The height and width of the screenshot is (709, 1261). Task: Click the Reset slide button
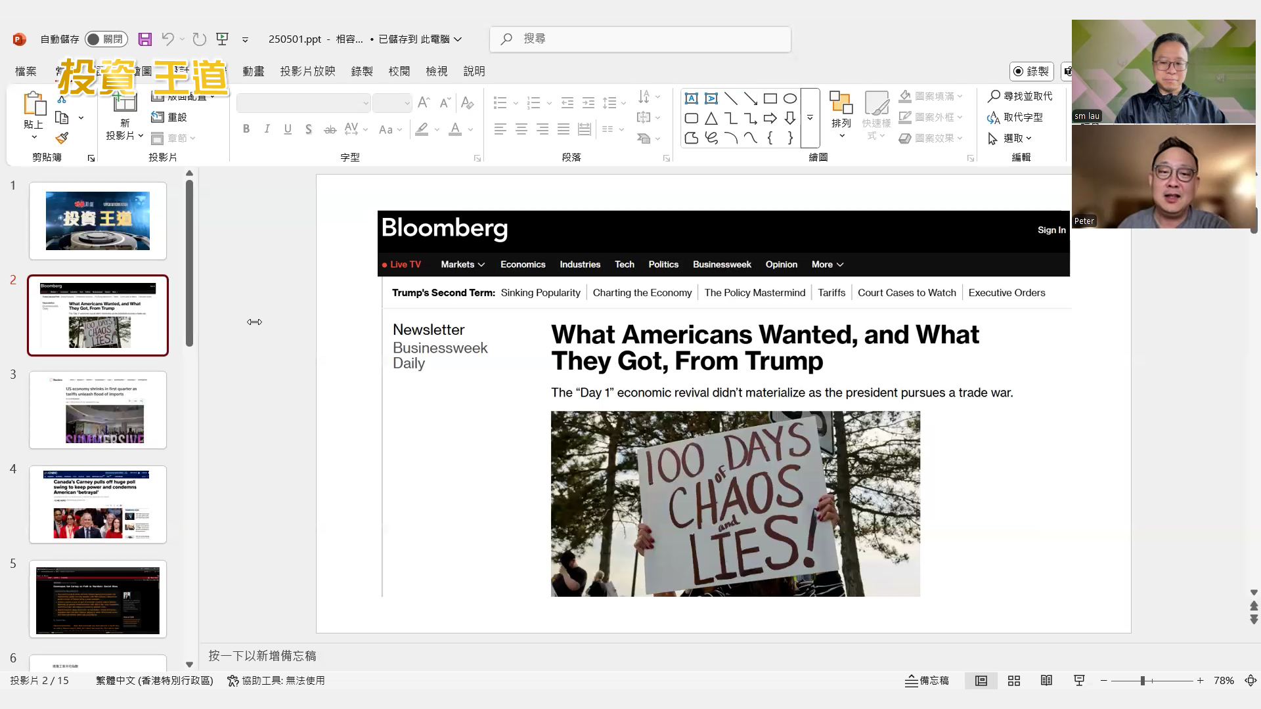[169, 118]
